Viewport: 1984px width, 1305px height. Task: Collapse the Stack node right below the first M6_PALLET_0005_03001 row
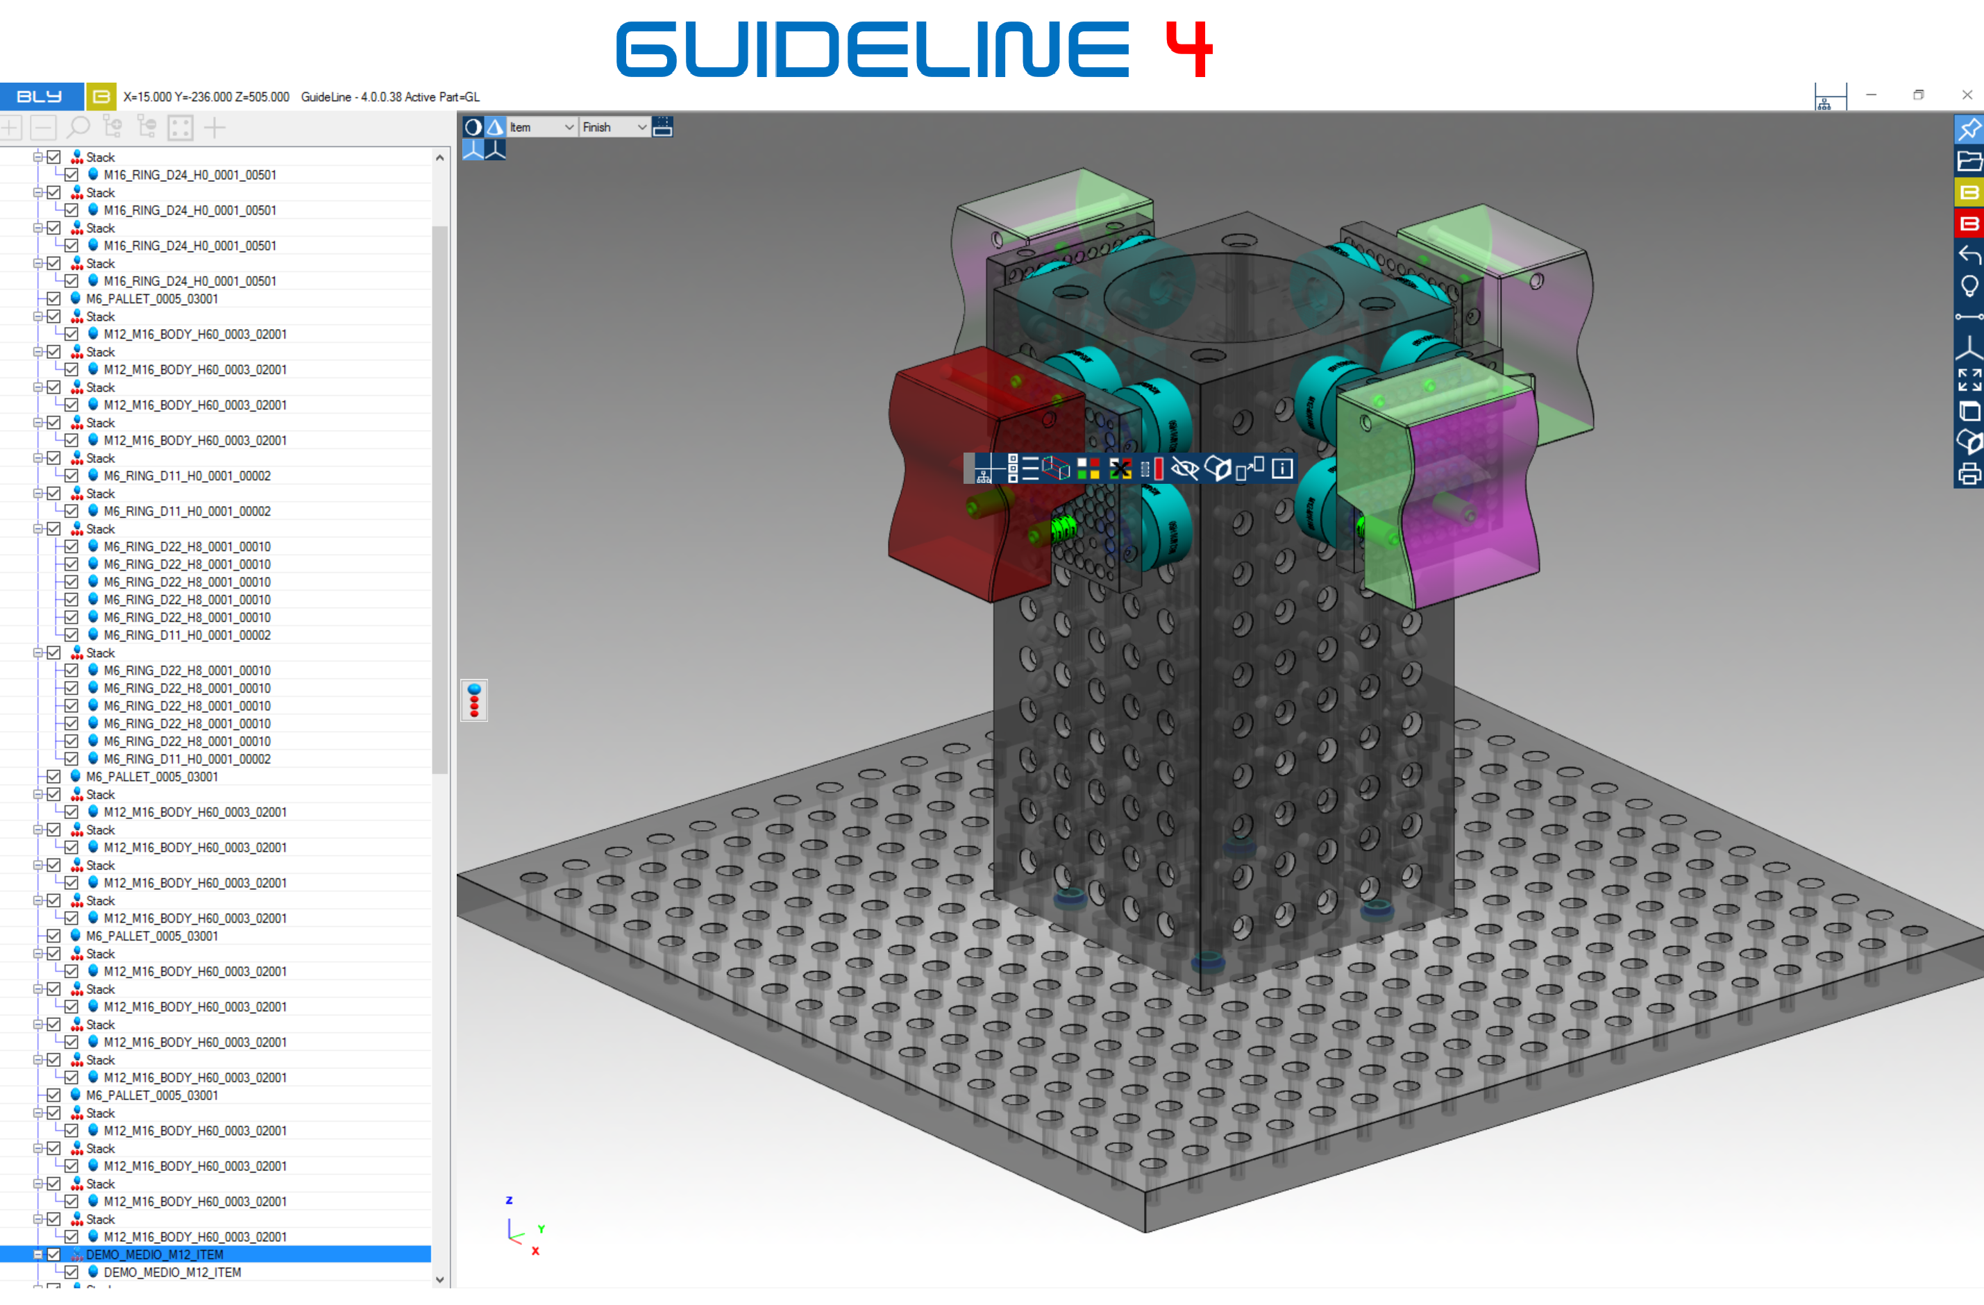37,317
